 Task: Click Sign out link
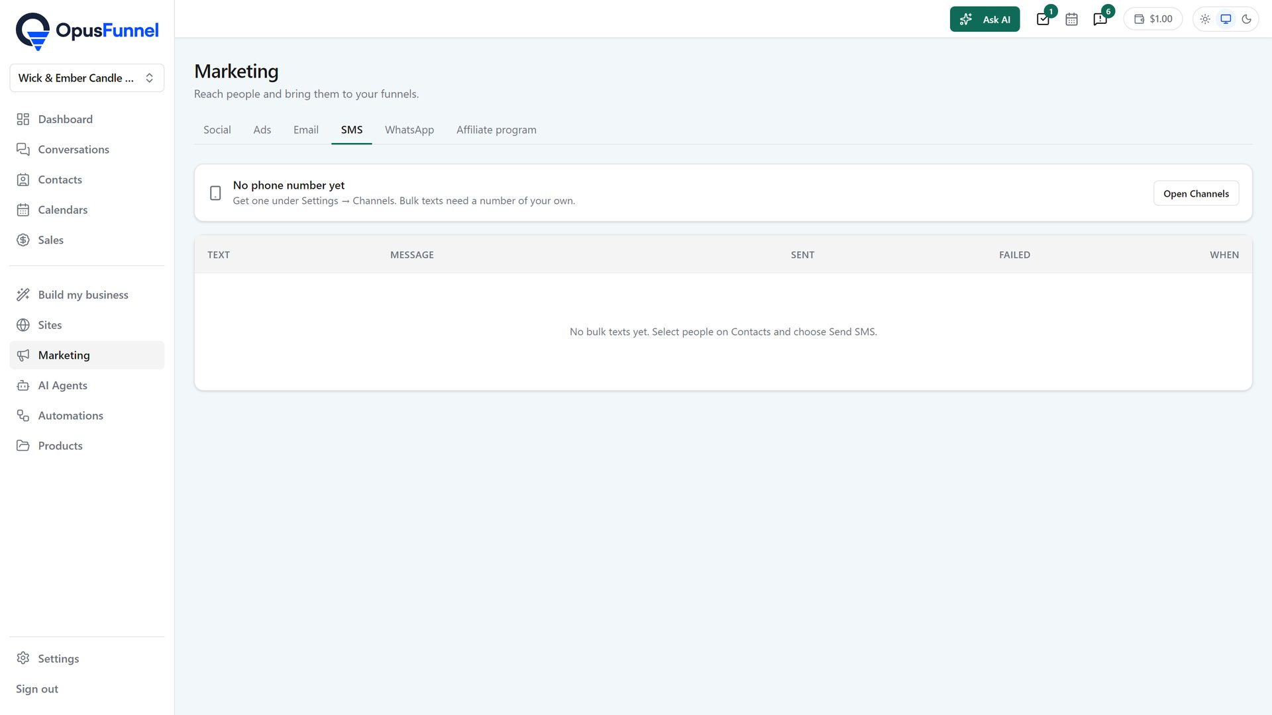(x=37, y=689)
